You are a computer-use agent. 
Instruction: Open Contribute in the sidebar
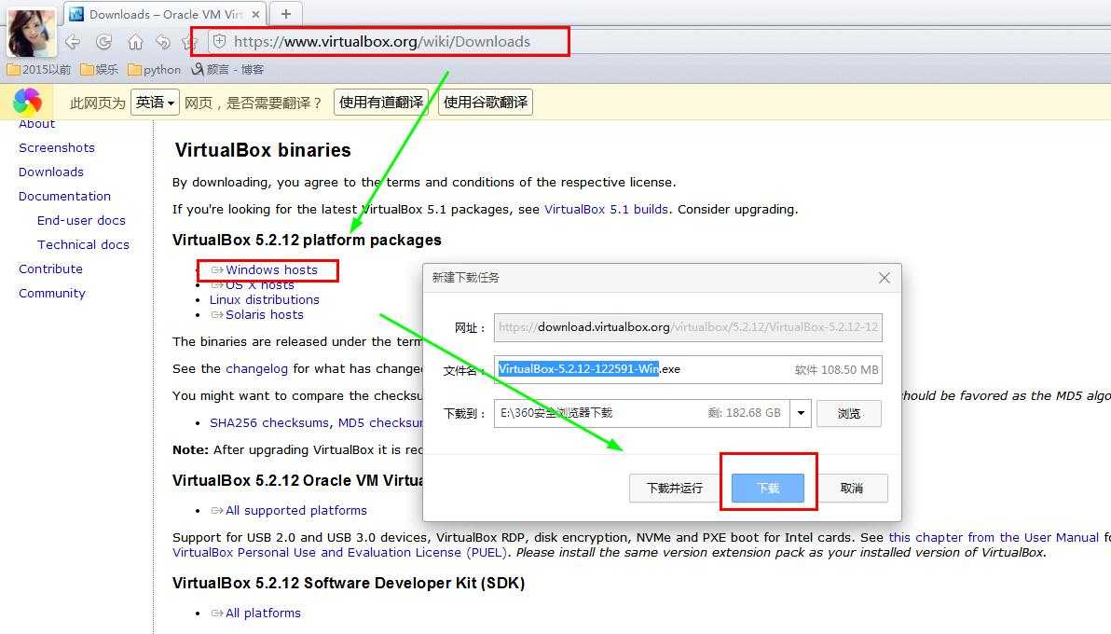click(x=50, y=269)
